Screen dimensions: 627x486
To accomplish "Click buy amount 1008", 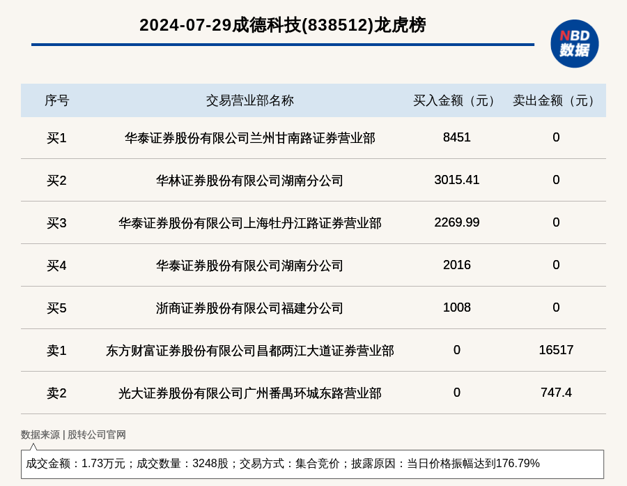I will [456, 307].
